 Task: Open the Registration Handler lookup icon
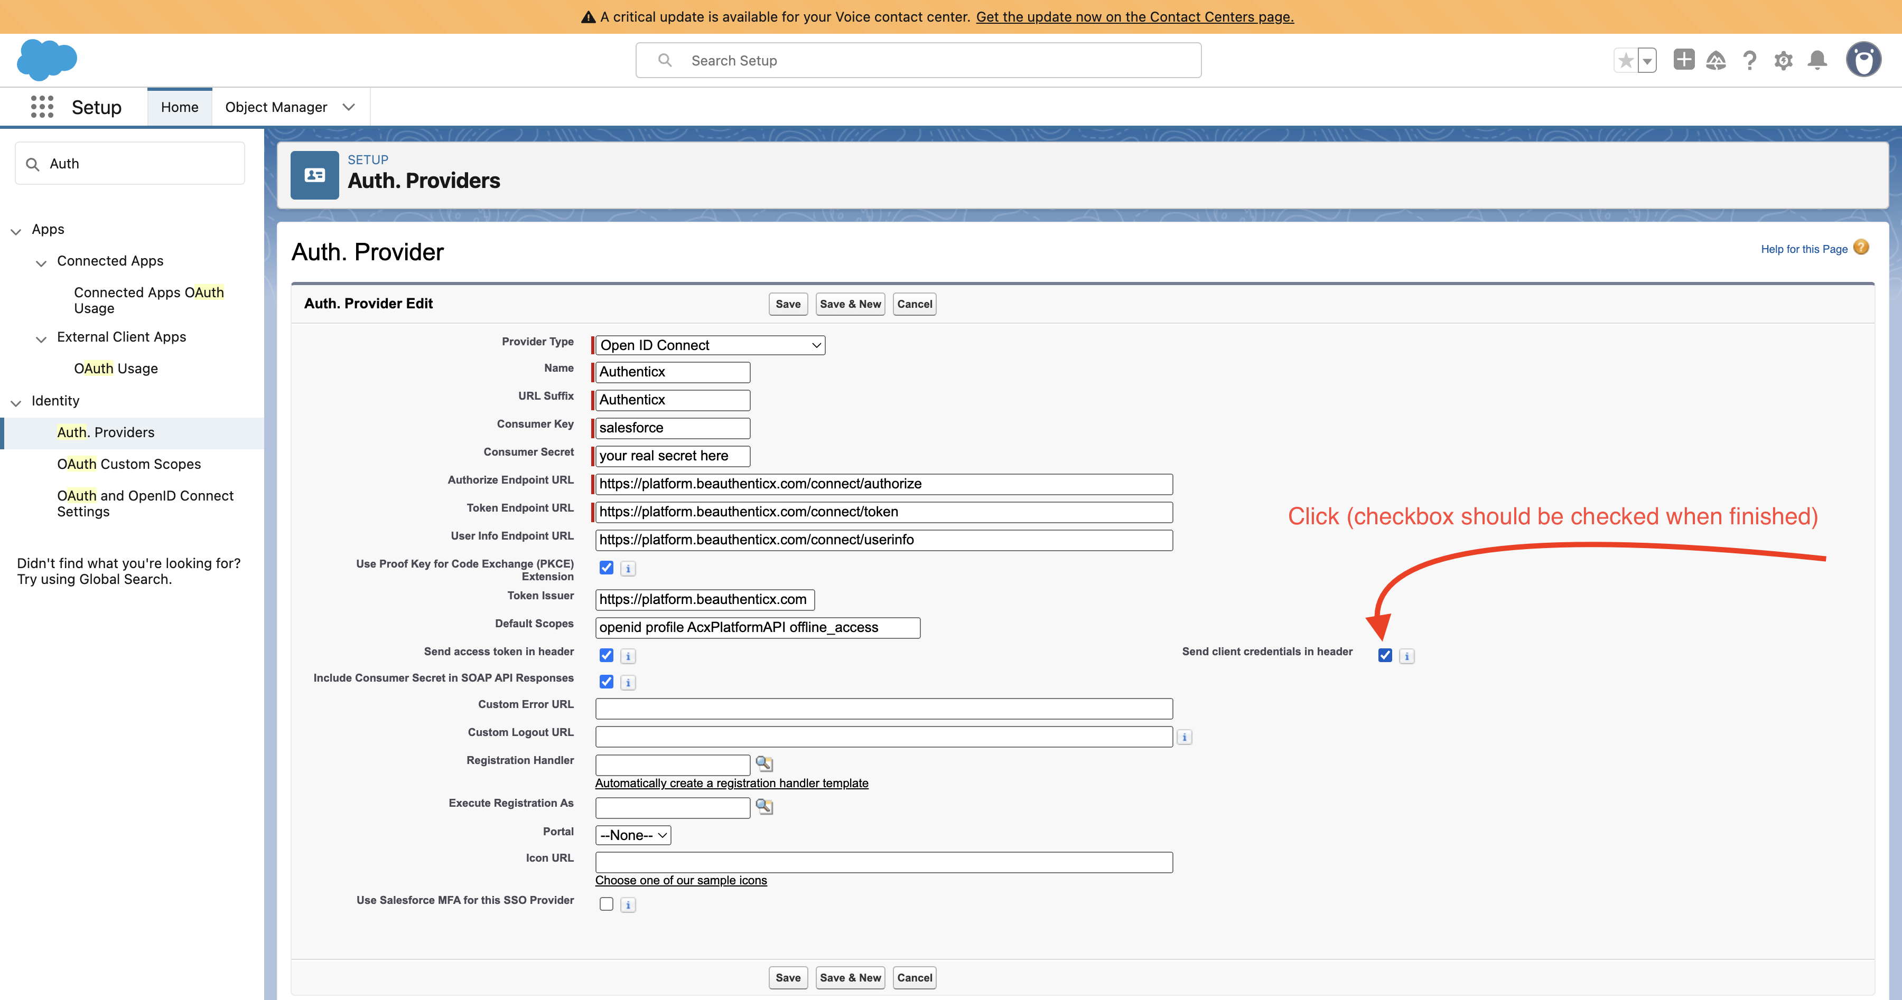[764, 764]
